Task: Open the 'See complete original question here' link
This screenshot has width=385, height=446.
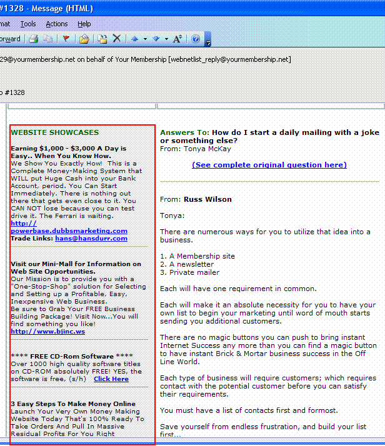Action: (269, 165)
